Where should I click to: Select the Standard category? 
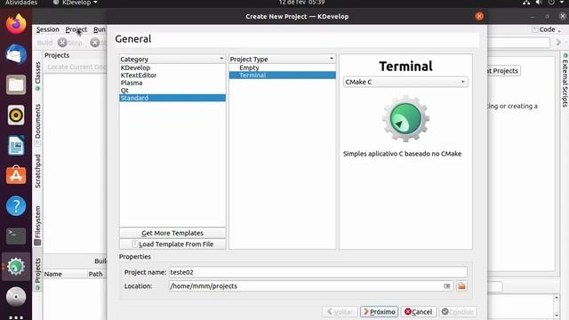click(x=172, y=98)
